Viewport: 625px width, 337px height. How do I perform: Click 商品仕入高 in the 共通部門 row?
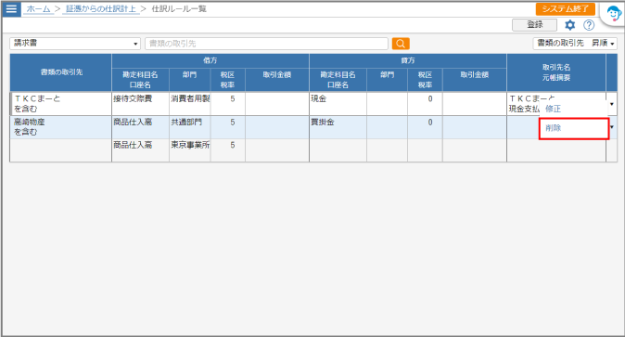(x=140, y=127)
